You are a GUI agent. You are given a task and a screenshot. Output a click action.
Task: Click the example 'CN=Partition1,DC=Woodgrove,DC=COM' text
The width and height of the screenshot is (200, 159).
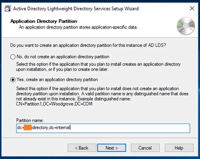tap(54, 104)
